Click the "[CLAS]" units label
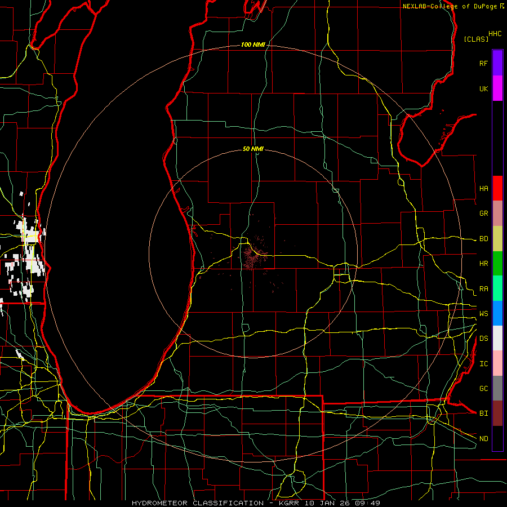Image resolution: width=507 pixels, height=507 pixels. pyautogui.click(x=476, y=39)
